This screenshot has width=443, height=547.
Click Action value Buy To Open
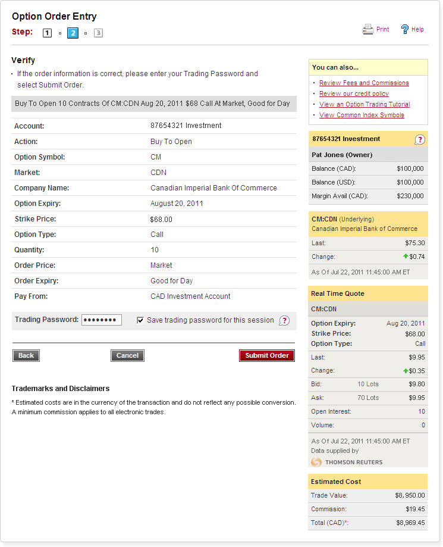pos(171,142)
